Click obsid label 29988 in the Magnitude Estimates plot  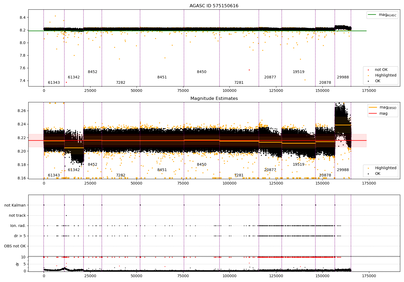343,170
